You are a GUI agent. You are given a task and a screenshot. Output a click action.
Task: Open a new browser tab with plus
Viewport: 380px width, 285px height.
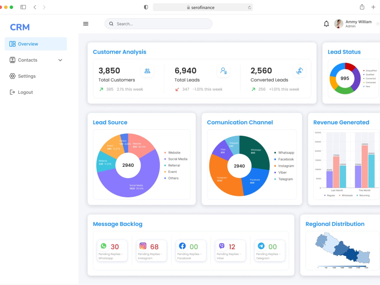click(373, 7)
